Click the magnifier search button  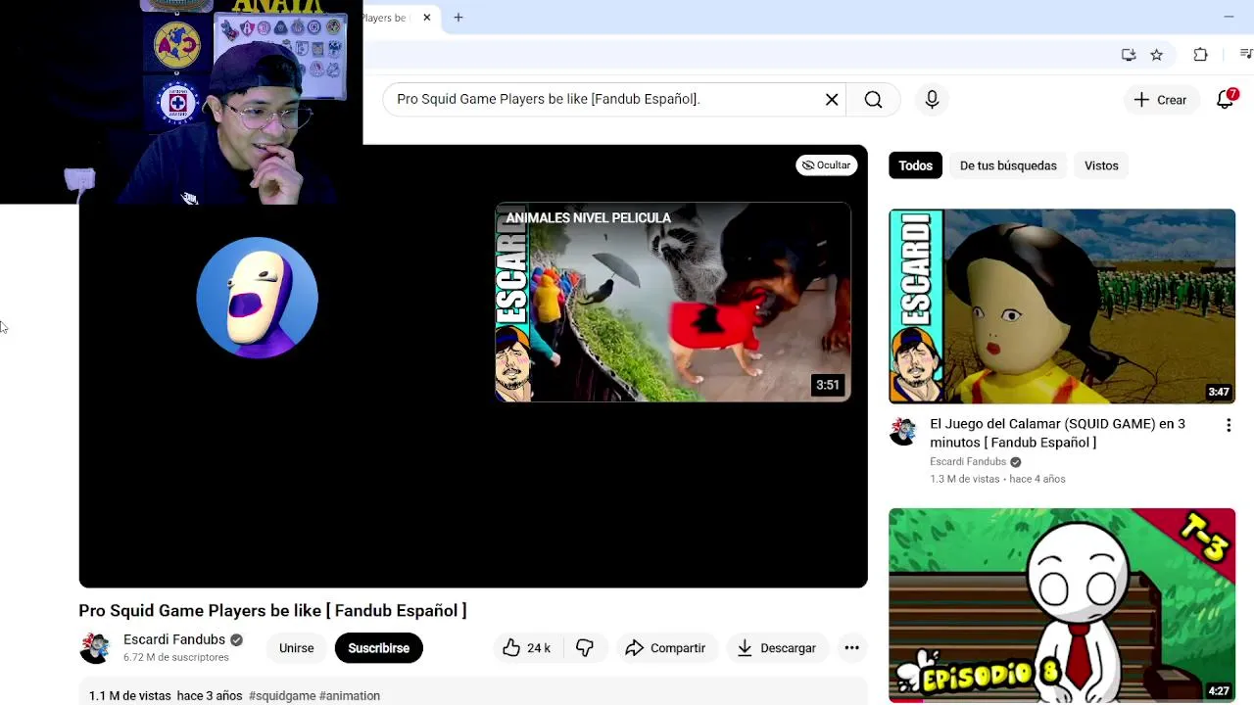(x=873, y=100)
